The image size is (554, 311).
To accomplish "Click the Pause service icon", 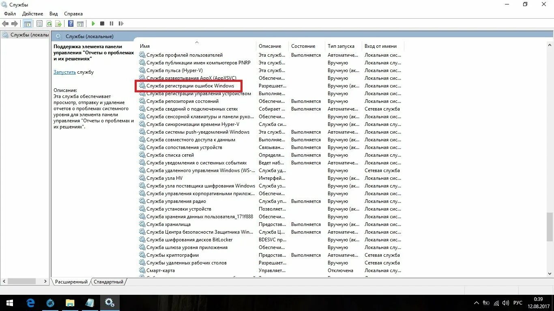I will point(112,24).
